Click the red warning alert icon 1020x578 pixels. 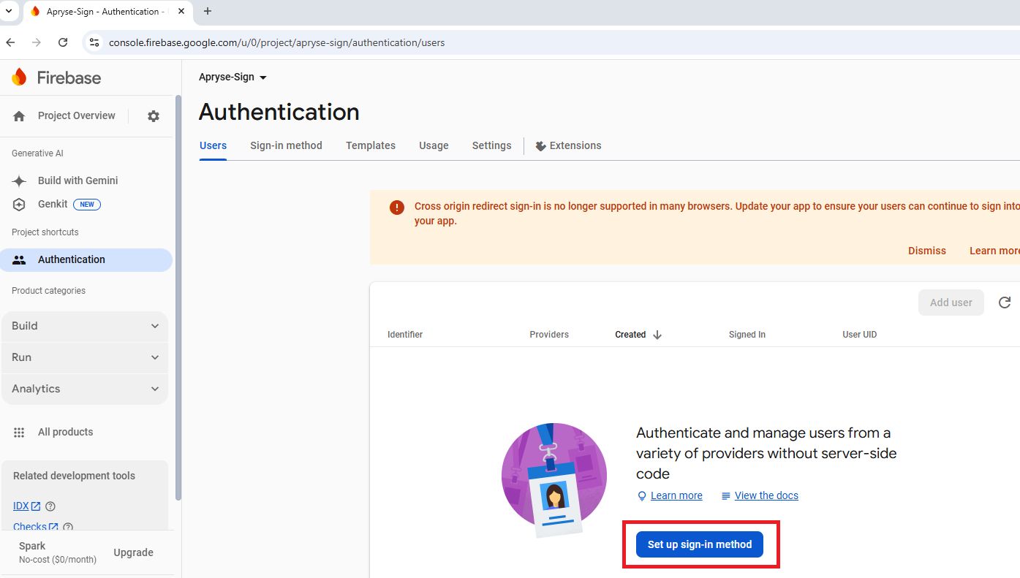pos(397,208)
